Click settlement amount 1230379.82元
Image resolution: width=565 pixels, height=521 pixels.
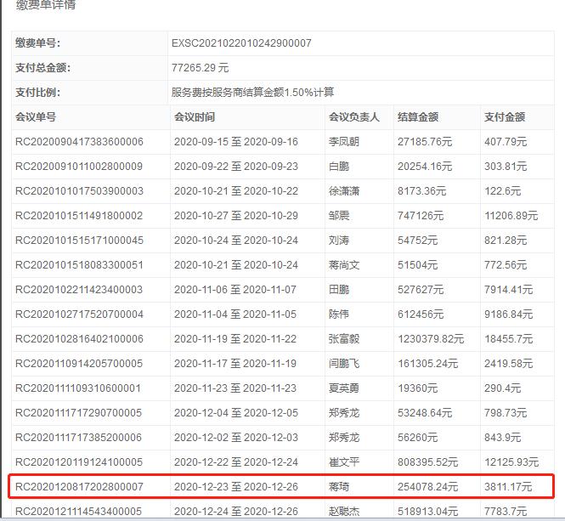431,339
